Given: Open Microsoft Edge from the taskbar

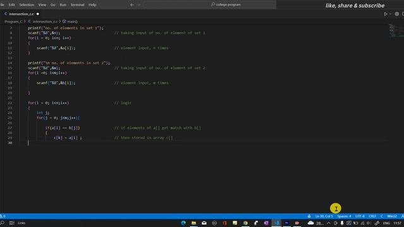Looking at the screenshot, I should [x=184, y=223].
